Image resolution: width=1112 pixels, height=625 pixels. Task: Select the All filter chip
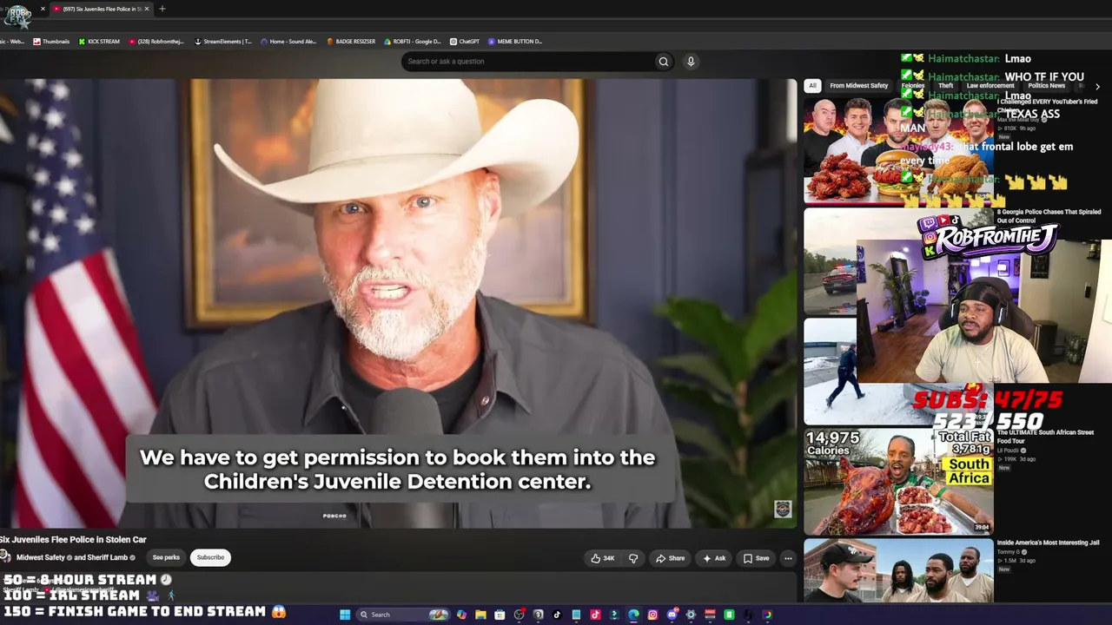click(x=812, y=86)
